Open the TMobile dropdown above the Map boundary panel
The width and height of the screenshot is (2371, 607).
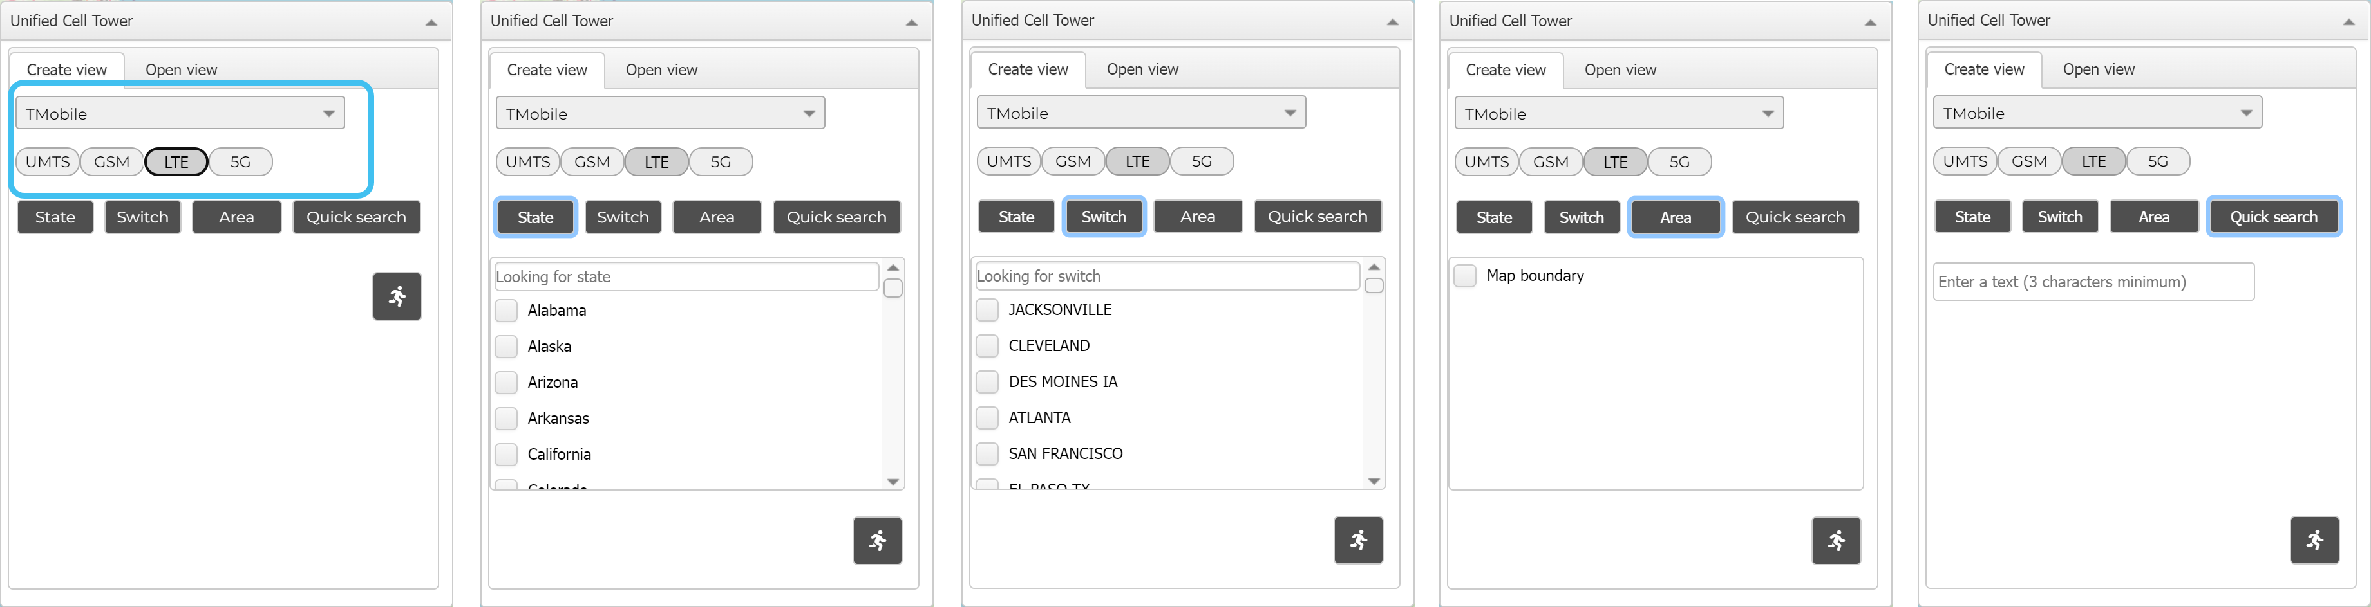(1618, 114)
